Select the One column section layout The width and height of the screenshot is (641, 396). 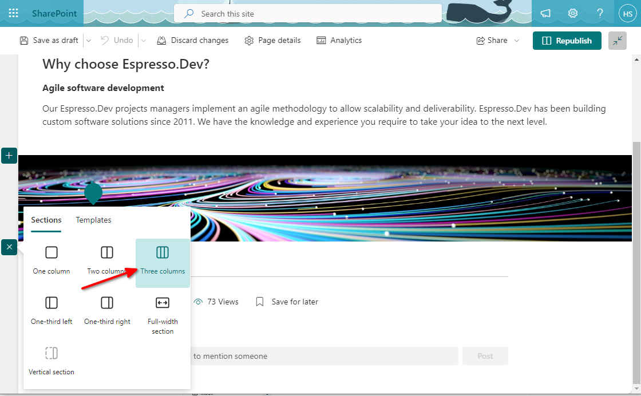click(x=52, y=260)
